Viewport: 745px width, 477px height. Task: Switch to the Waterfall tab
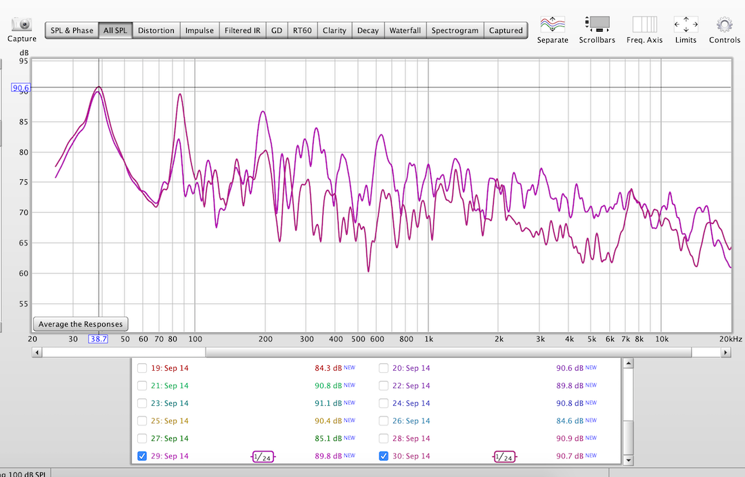[x=404, y=30]
